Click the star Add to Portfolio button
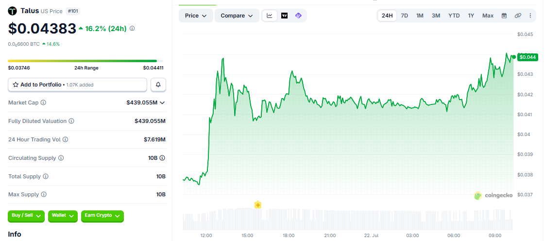Screen dimensions: 545x241 77,85
